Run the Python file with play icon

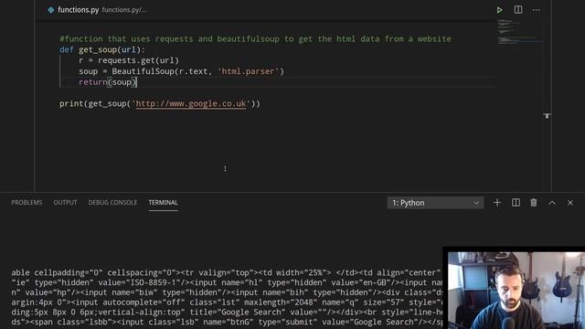pos(499,10)
